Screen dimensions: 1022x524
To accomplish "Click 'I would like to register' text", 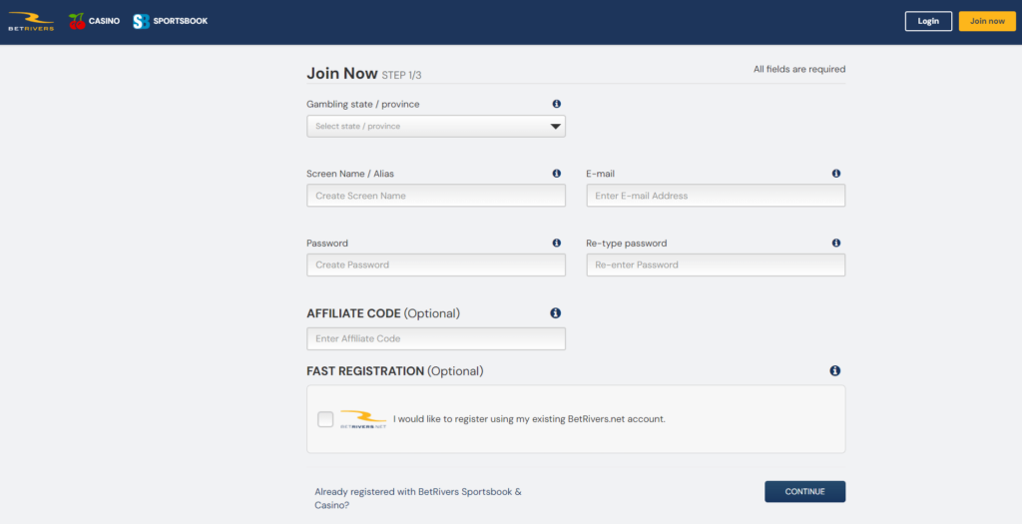I will [x=529, y=419].
